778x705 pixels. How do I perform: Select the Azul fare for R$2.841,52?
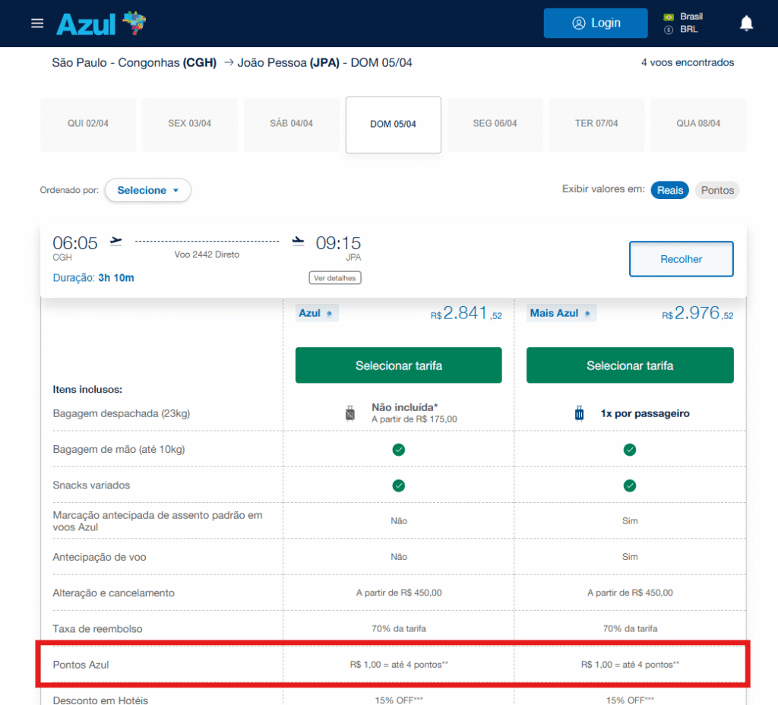tap(398, 365)
